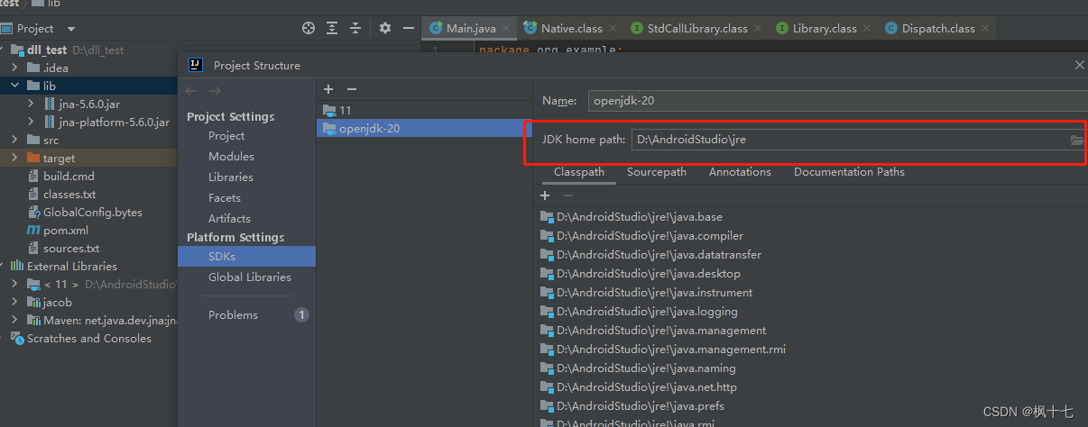The height and width of the screenshot is (427, 1088).
Task: Expand the src folder
Action: point(15,140)
